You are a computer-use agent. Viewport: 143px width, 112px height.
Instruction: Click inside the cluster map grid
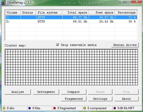click(x=71, y=67)
